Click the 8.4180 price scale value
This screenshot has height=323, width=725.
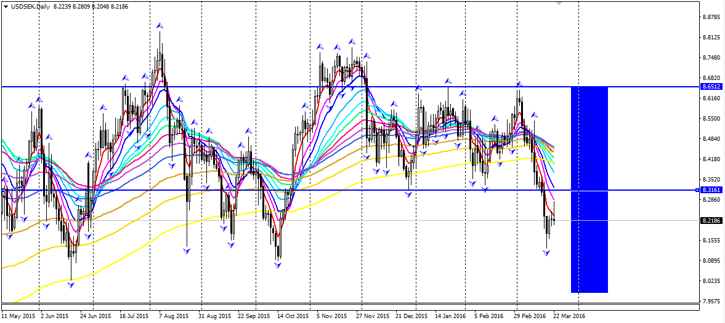[711, 159]
